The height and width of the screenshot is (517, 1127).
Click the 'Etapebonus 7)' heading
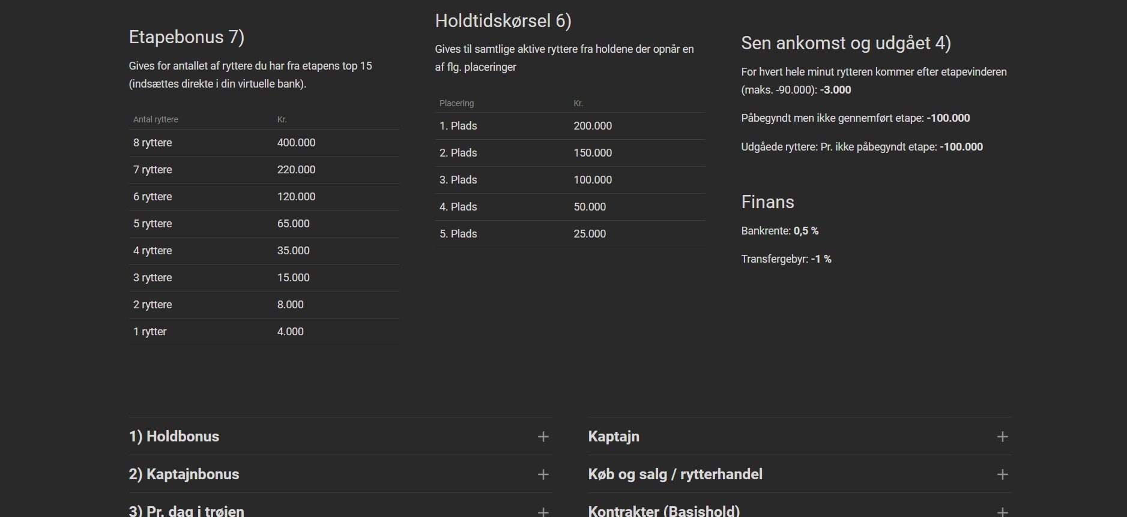tap(186, 37)
